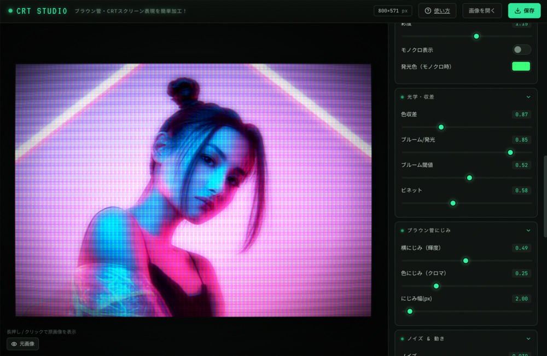Click the eye icon beside 元画像
The image size is (547, 356).
14,344
